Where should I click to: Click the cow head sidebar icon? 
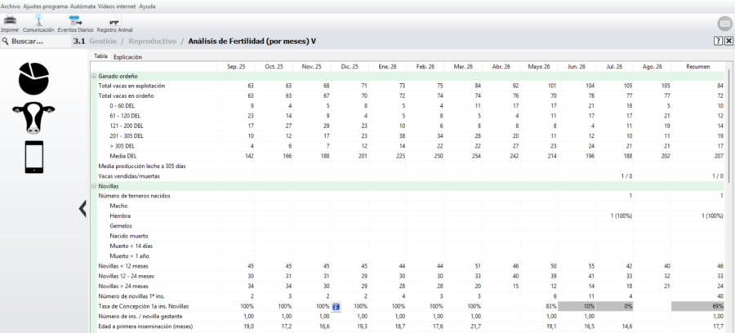(x=33, y=118)
